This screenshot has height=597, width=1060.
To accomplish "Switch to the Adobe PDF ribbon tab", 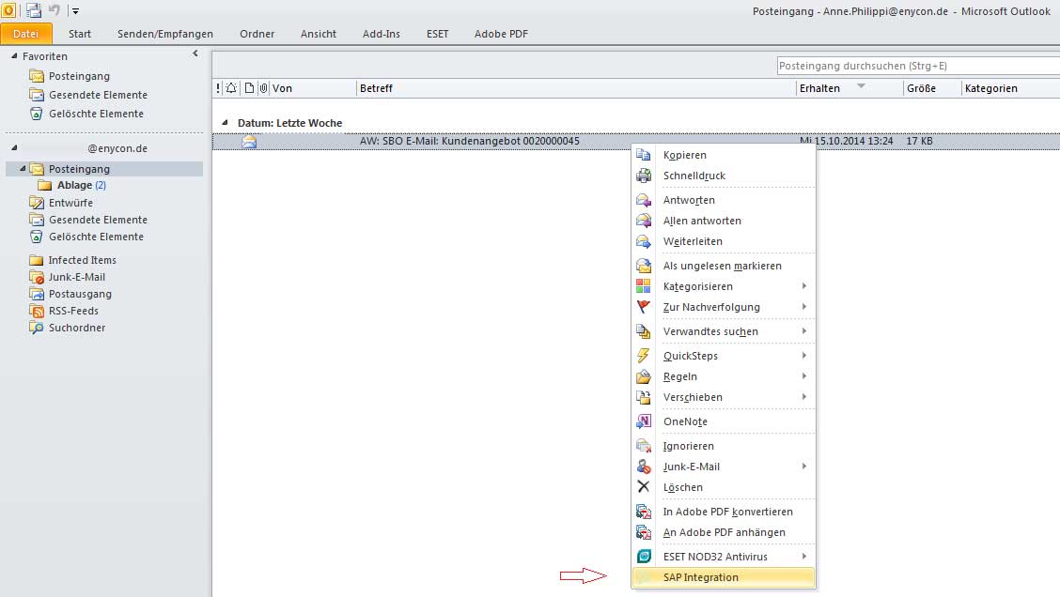I will (501, 34).
